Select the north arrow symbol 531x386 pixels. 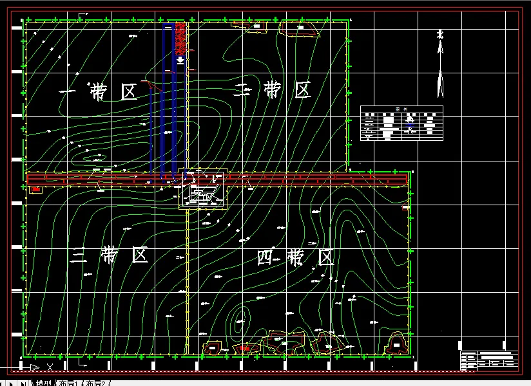440,64
